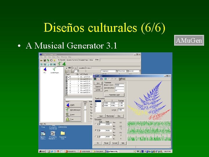Click the window icon in IFS editor toolbar

[x=101, y=79]
